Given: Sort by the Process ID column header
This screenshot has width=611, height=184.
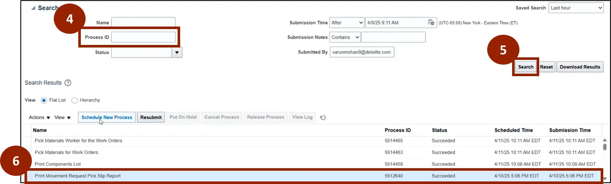Looking at the screenshot, I should click(x=398, y=130).
